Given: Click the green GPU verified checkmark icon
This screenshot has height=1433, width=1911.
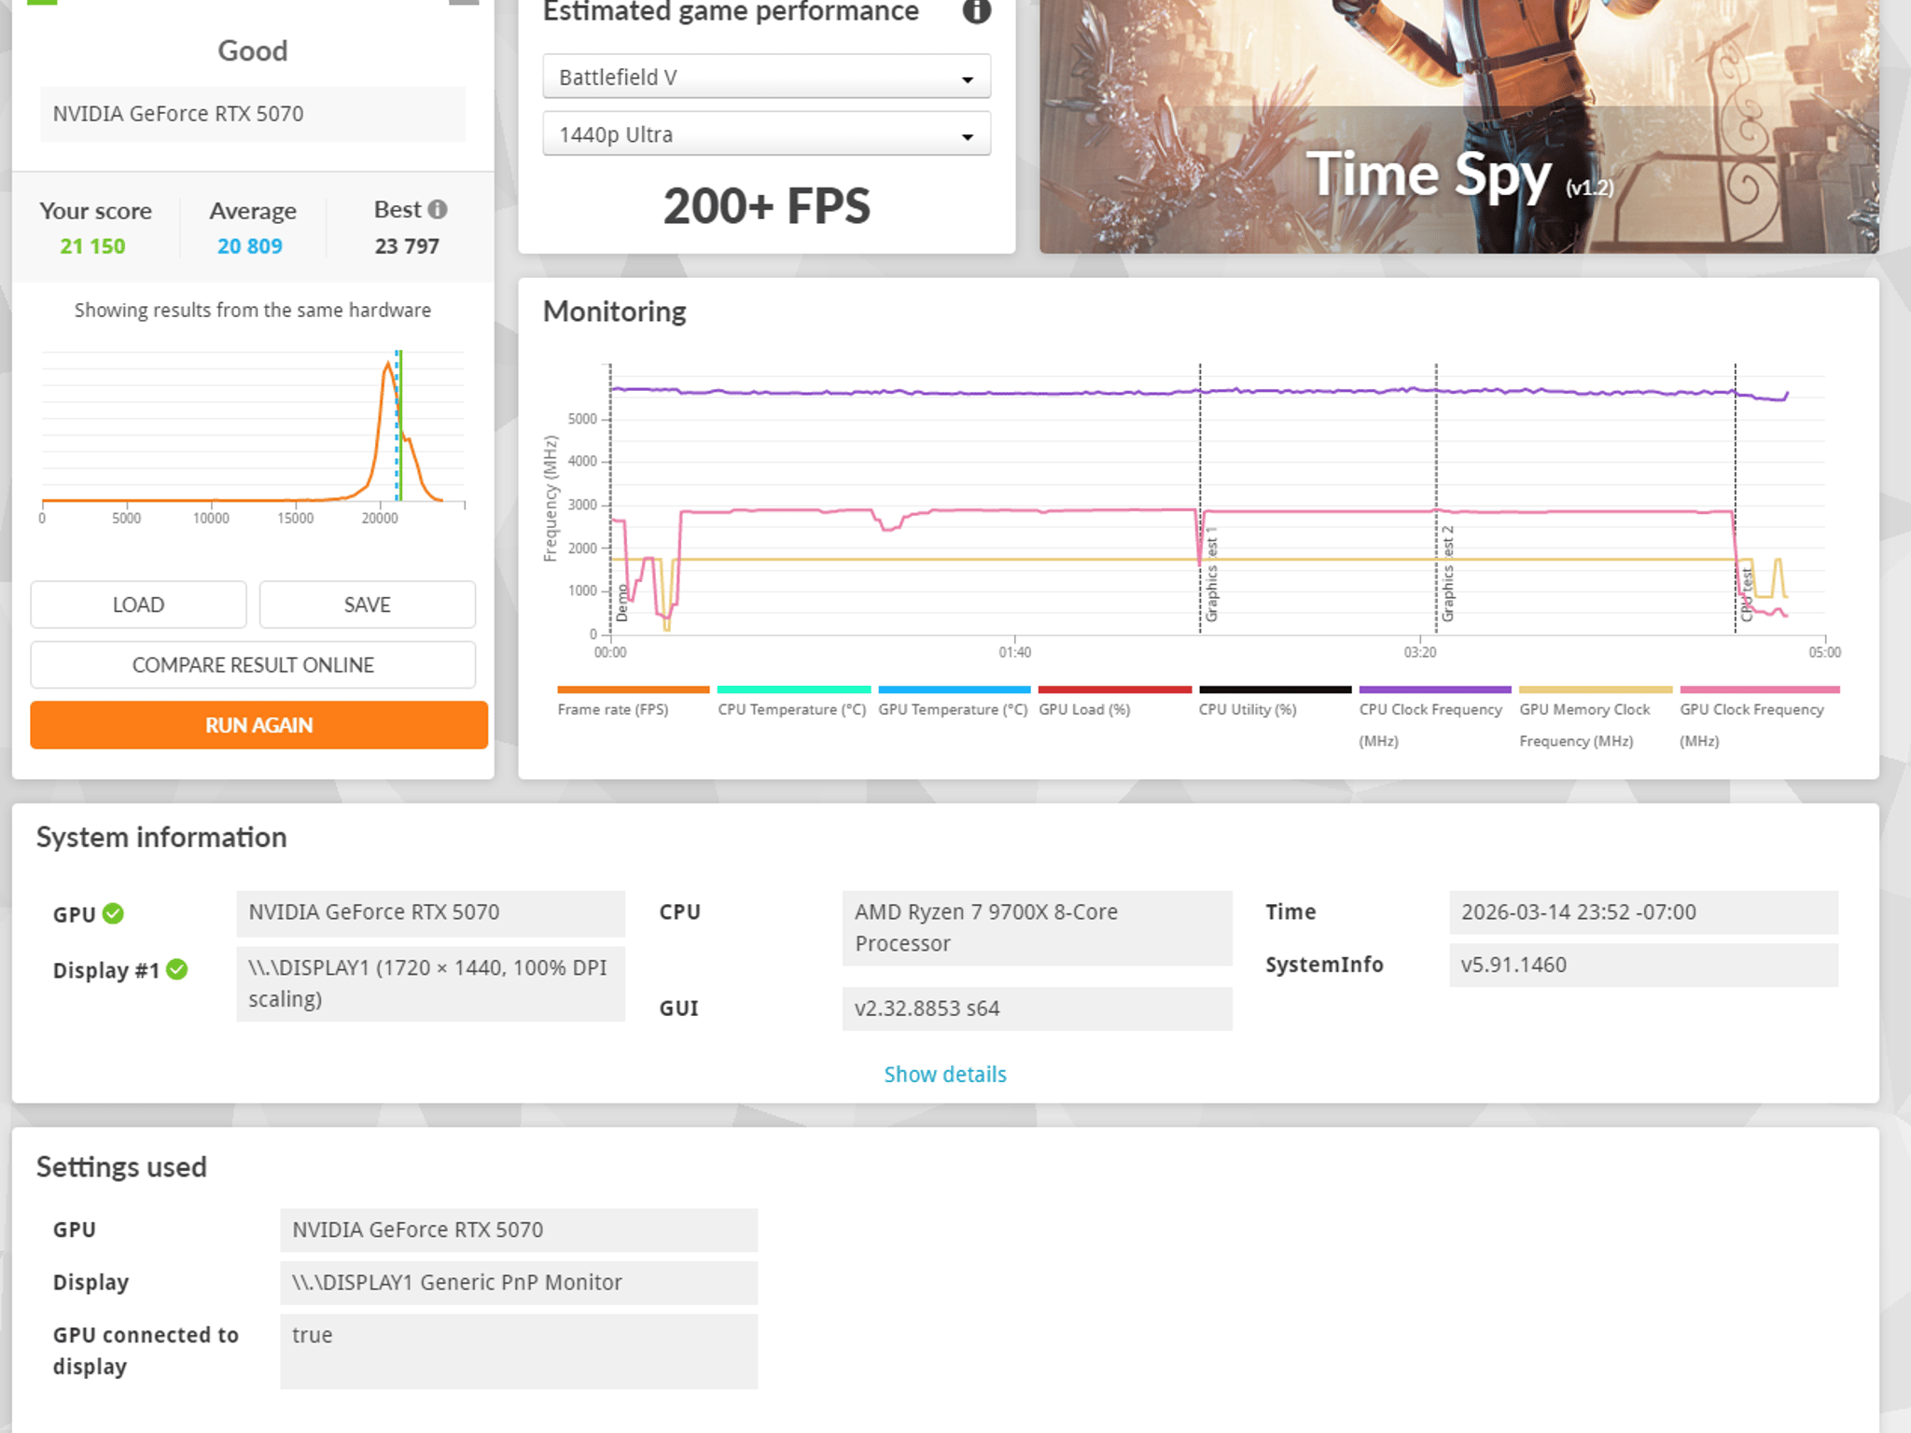Looking at the screenshot, I should click(x=113, y=913).
